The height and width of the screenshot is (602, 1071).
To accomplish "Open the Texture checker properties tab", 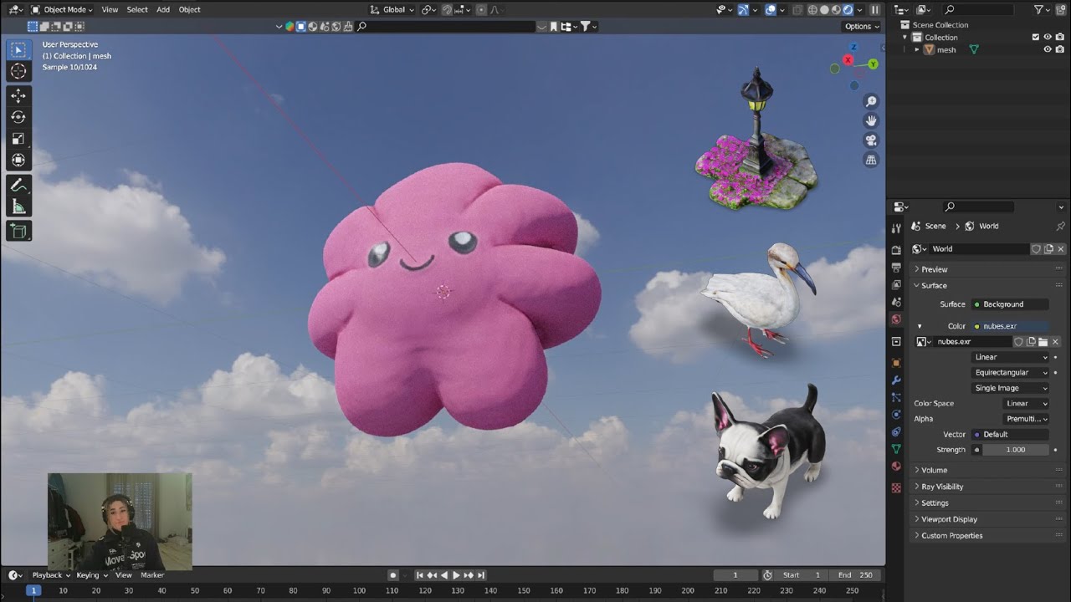I will point(896,487).
